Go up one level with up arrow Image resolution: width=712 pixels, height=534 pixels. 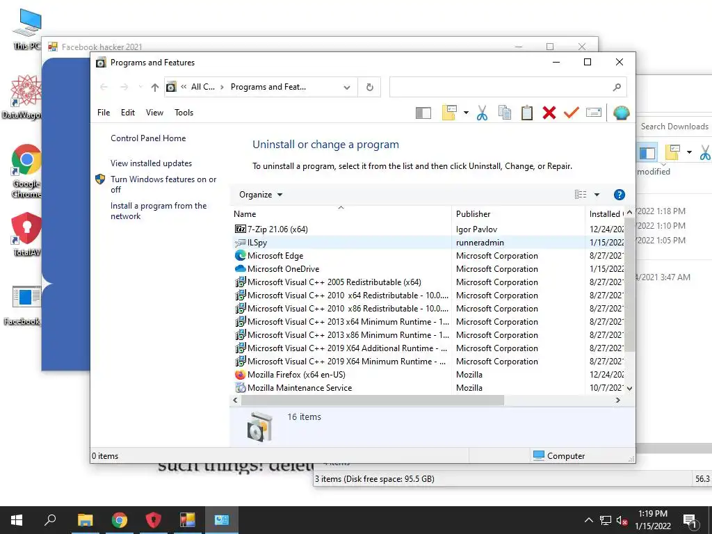pyautogui.click(x=155, y=87)
